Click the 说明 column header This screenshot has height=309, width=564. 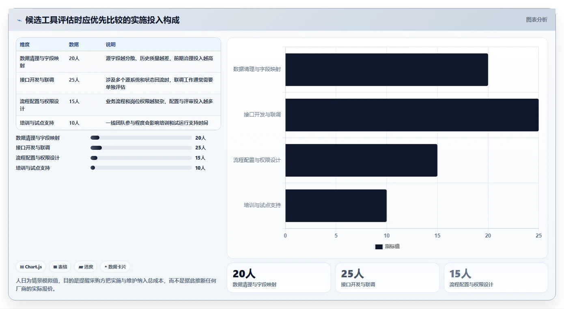pos(111,45)
